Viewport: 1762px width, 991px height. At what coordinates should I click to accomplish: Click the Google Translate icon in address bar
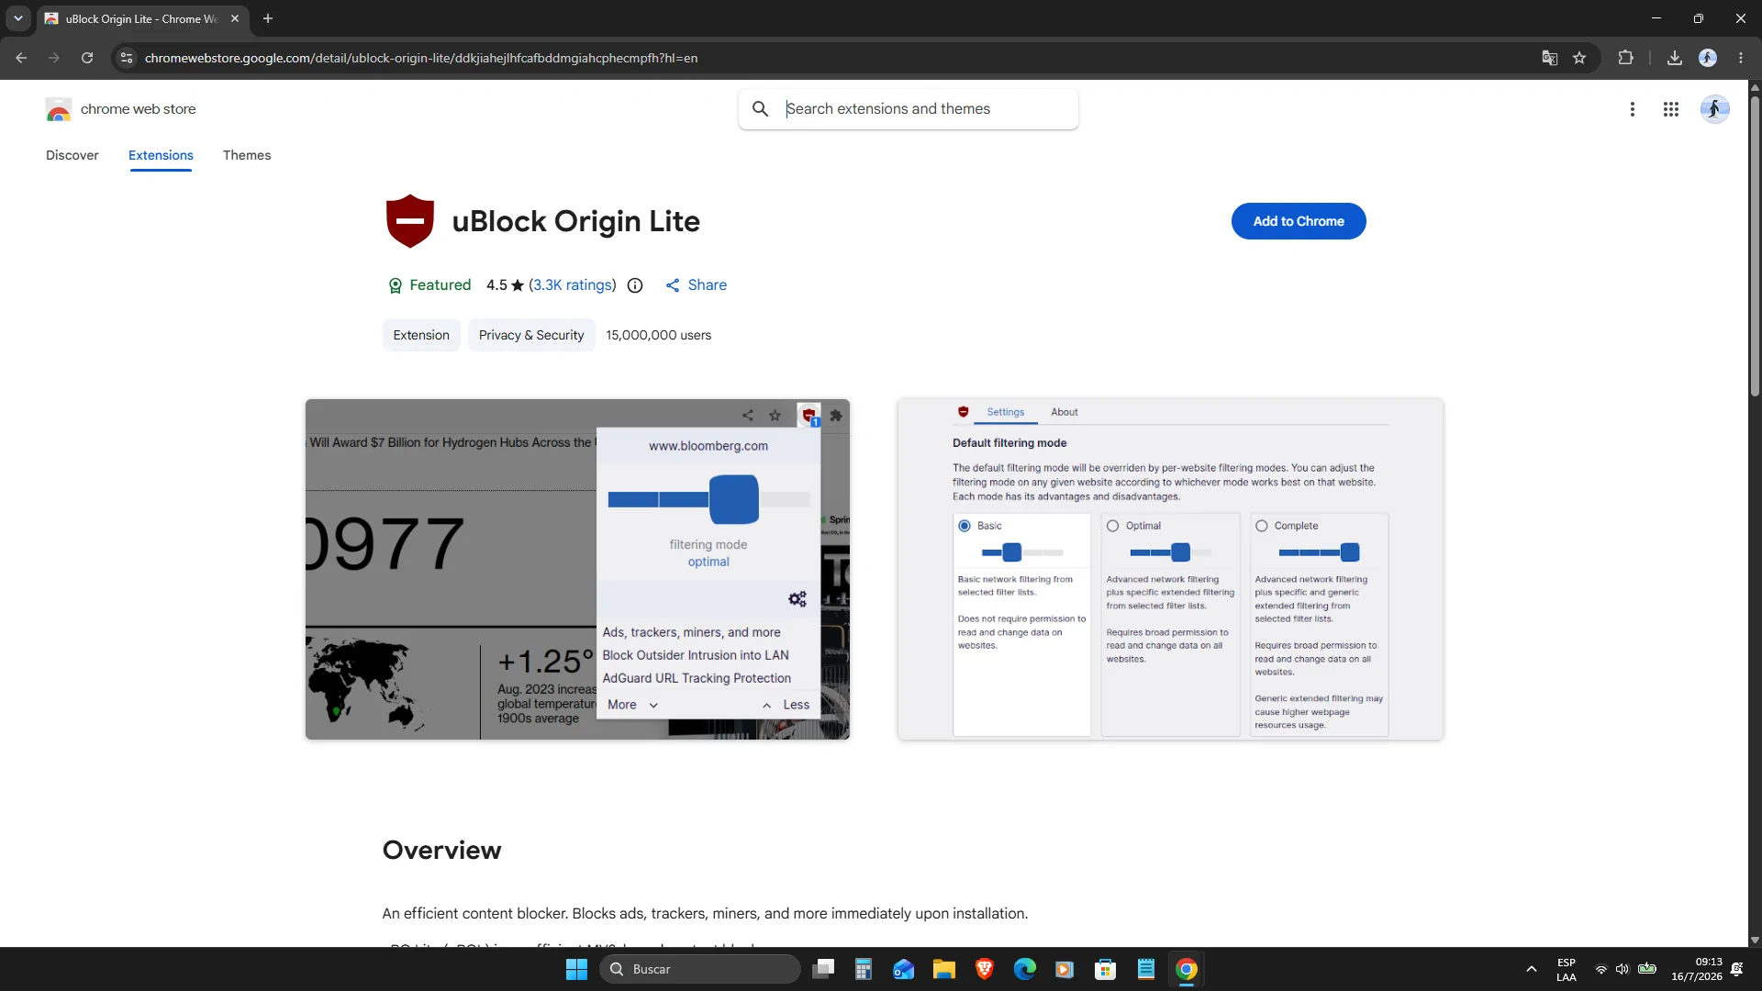pos(1550,58)
